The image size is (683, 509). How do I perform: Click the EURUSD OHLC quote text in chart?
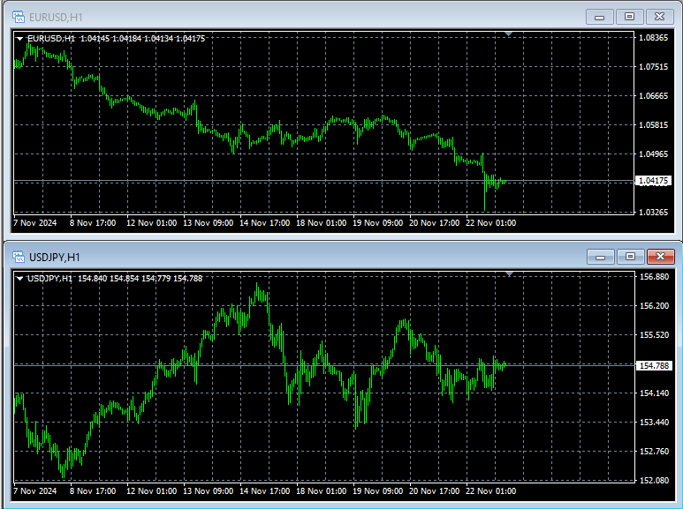pos(142,39)
